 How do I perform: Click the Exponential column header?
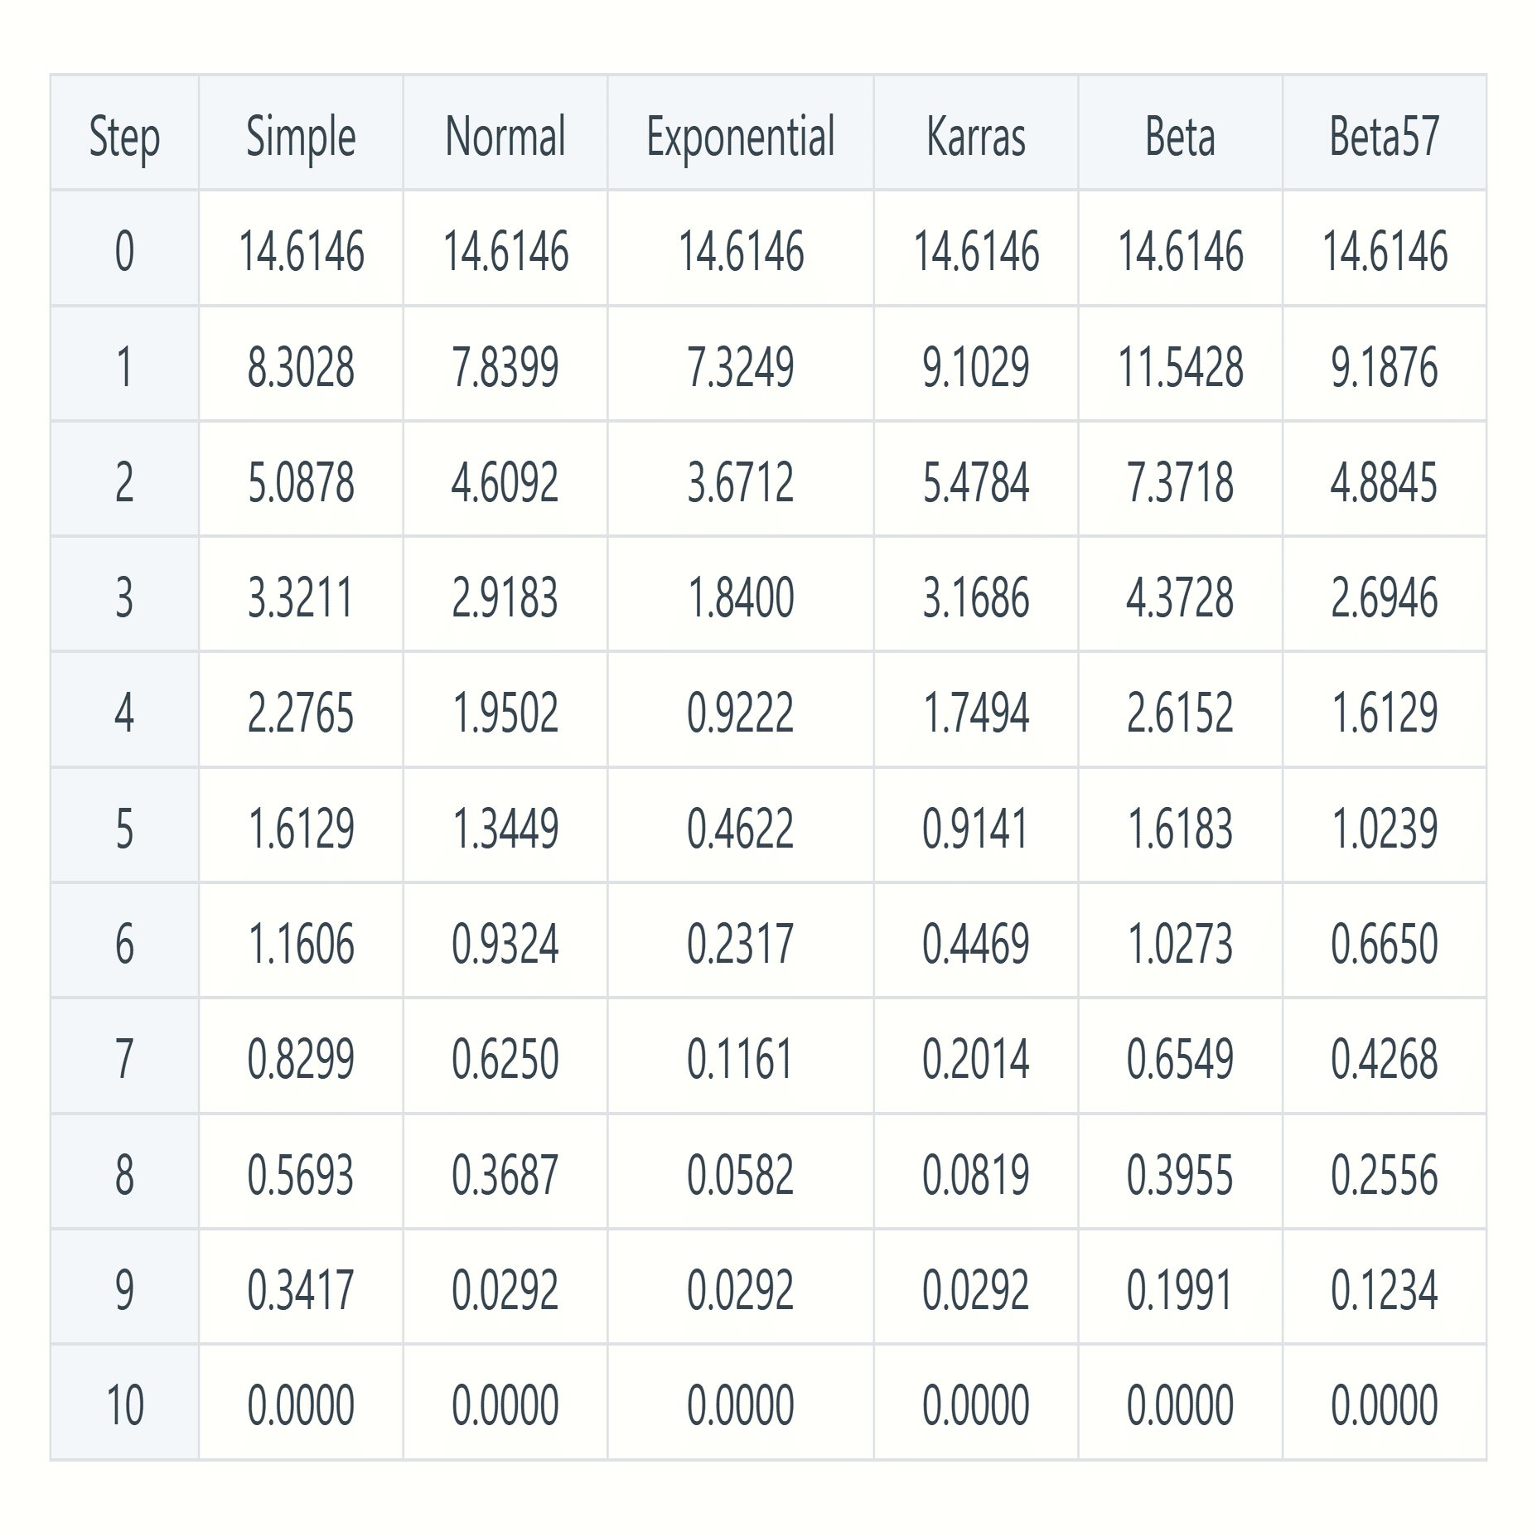point(741,136)
